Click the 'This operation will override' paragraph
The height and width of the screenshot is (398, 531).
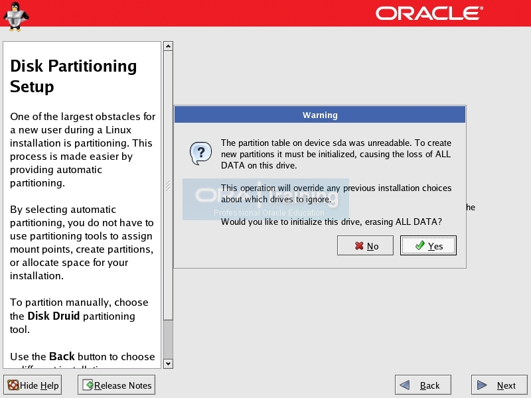pos(337,193)
